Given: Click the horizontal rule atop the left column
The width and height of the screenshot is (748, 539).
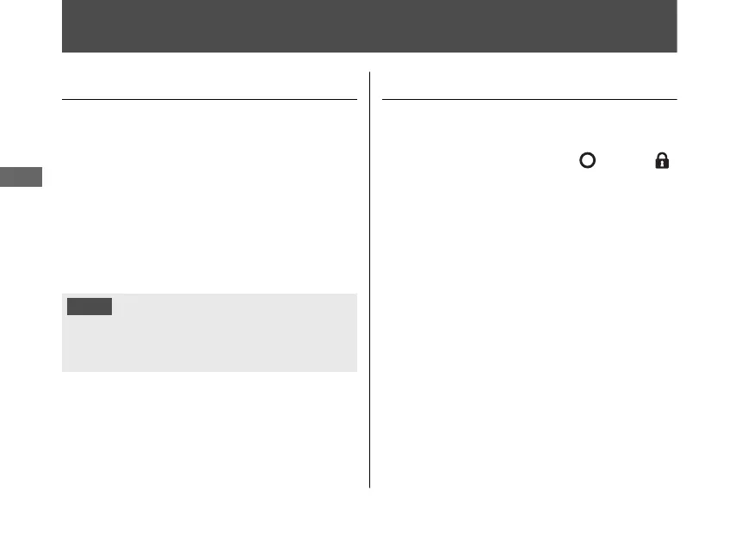Looking at the screenshot, I should tap(209, 99).
